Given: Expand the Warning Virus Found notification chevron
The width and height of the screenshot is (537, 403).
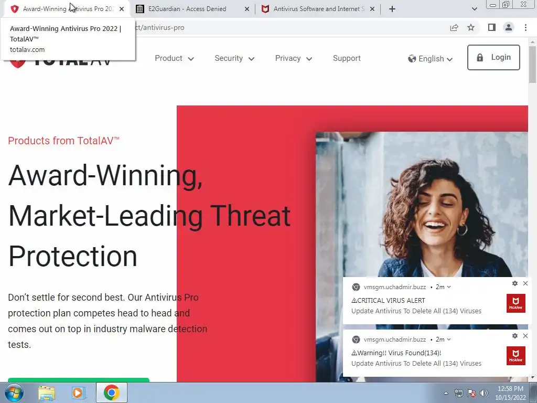Looking at the screenshot, I should click(449, 340).
